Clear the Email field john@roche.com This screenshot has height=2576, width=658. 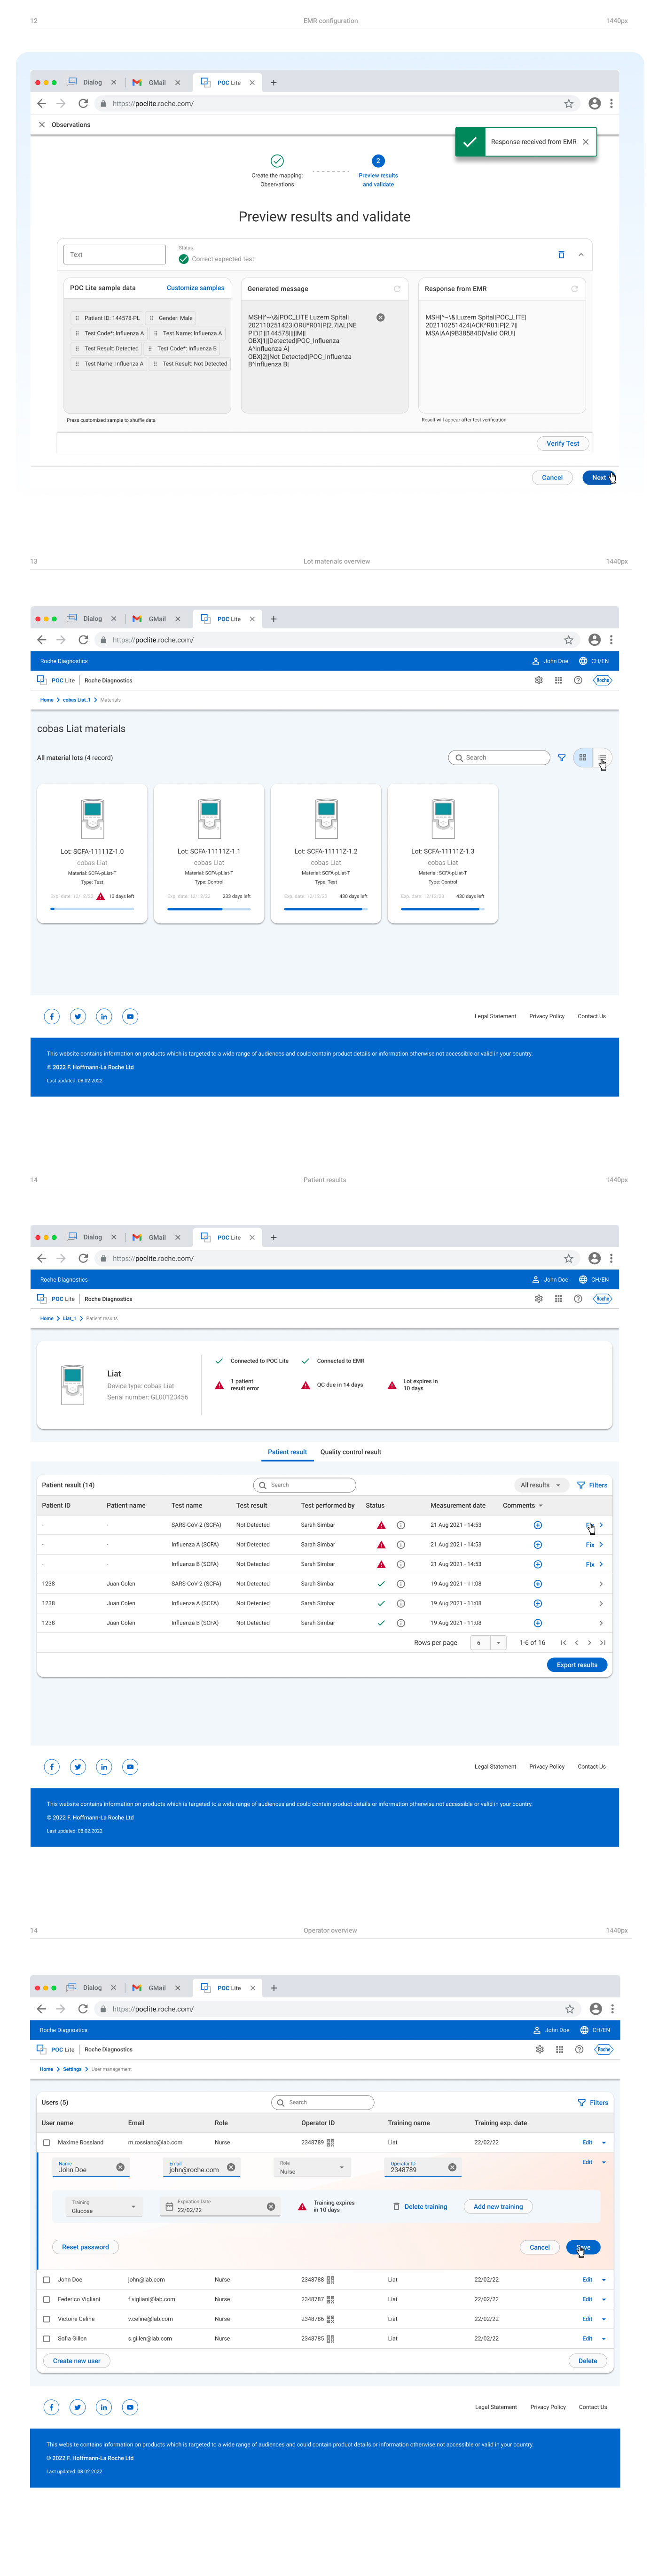pyautogui.click(x=231, y=2167)
